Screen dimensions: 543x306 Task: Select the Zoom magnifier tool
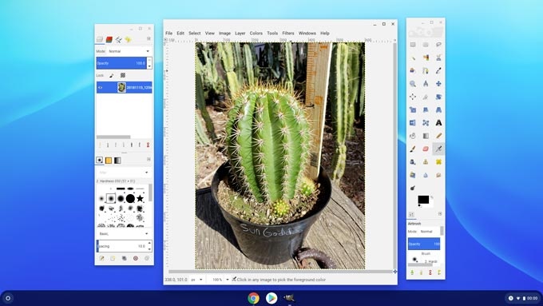coord(413,84)
